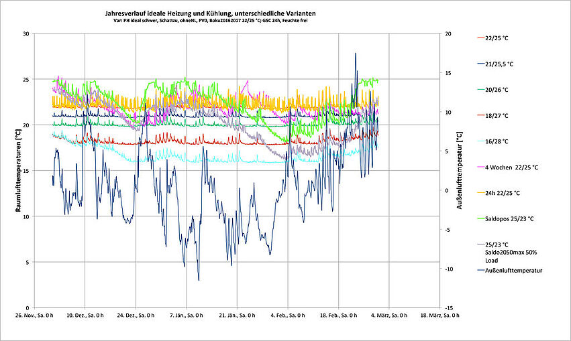Select the '-15' tick on the right axis
Screen dimensions: 571x341
[x=448, y=308]
